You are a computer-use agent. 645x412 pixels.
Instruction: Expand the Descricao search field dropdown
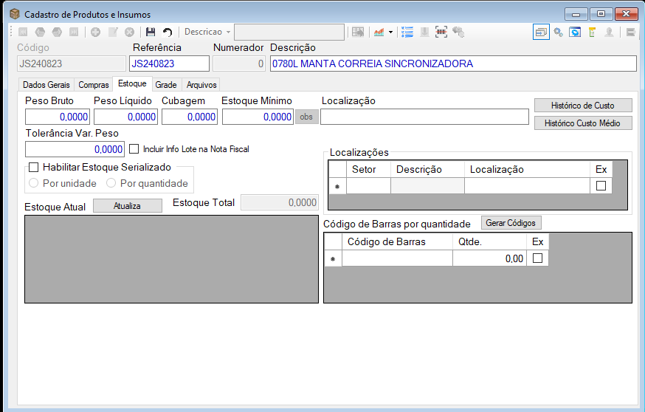pos(228,32)
